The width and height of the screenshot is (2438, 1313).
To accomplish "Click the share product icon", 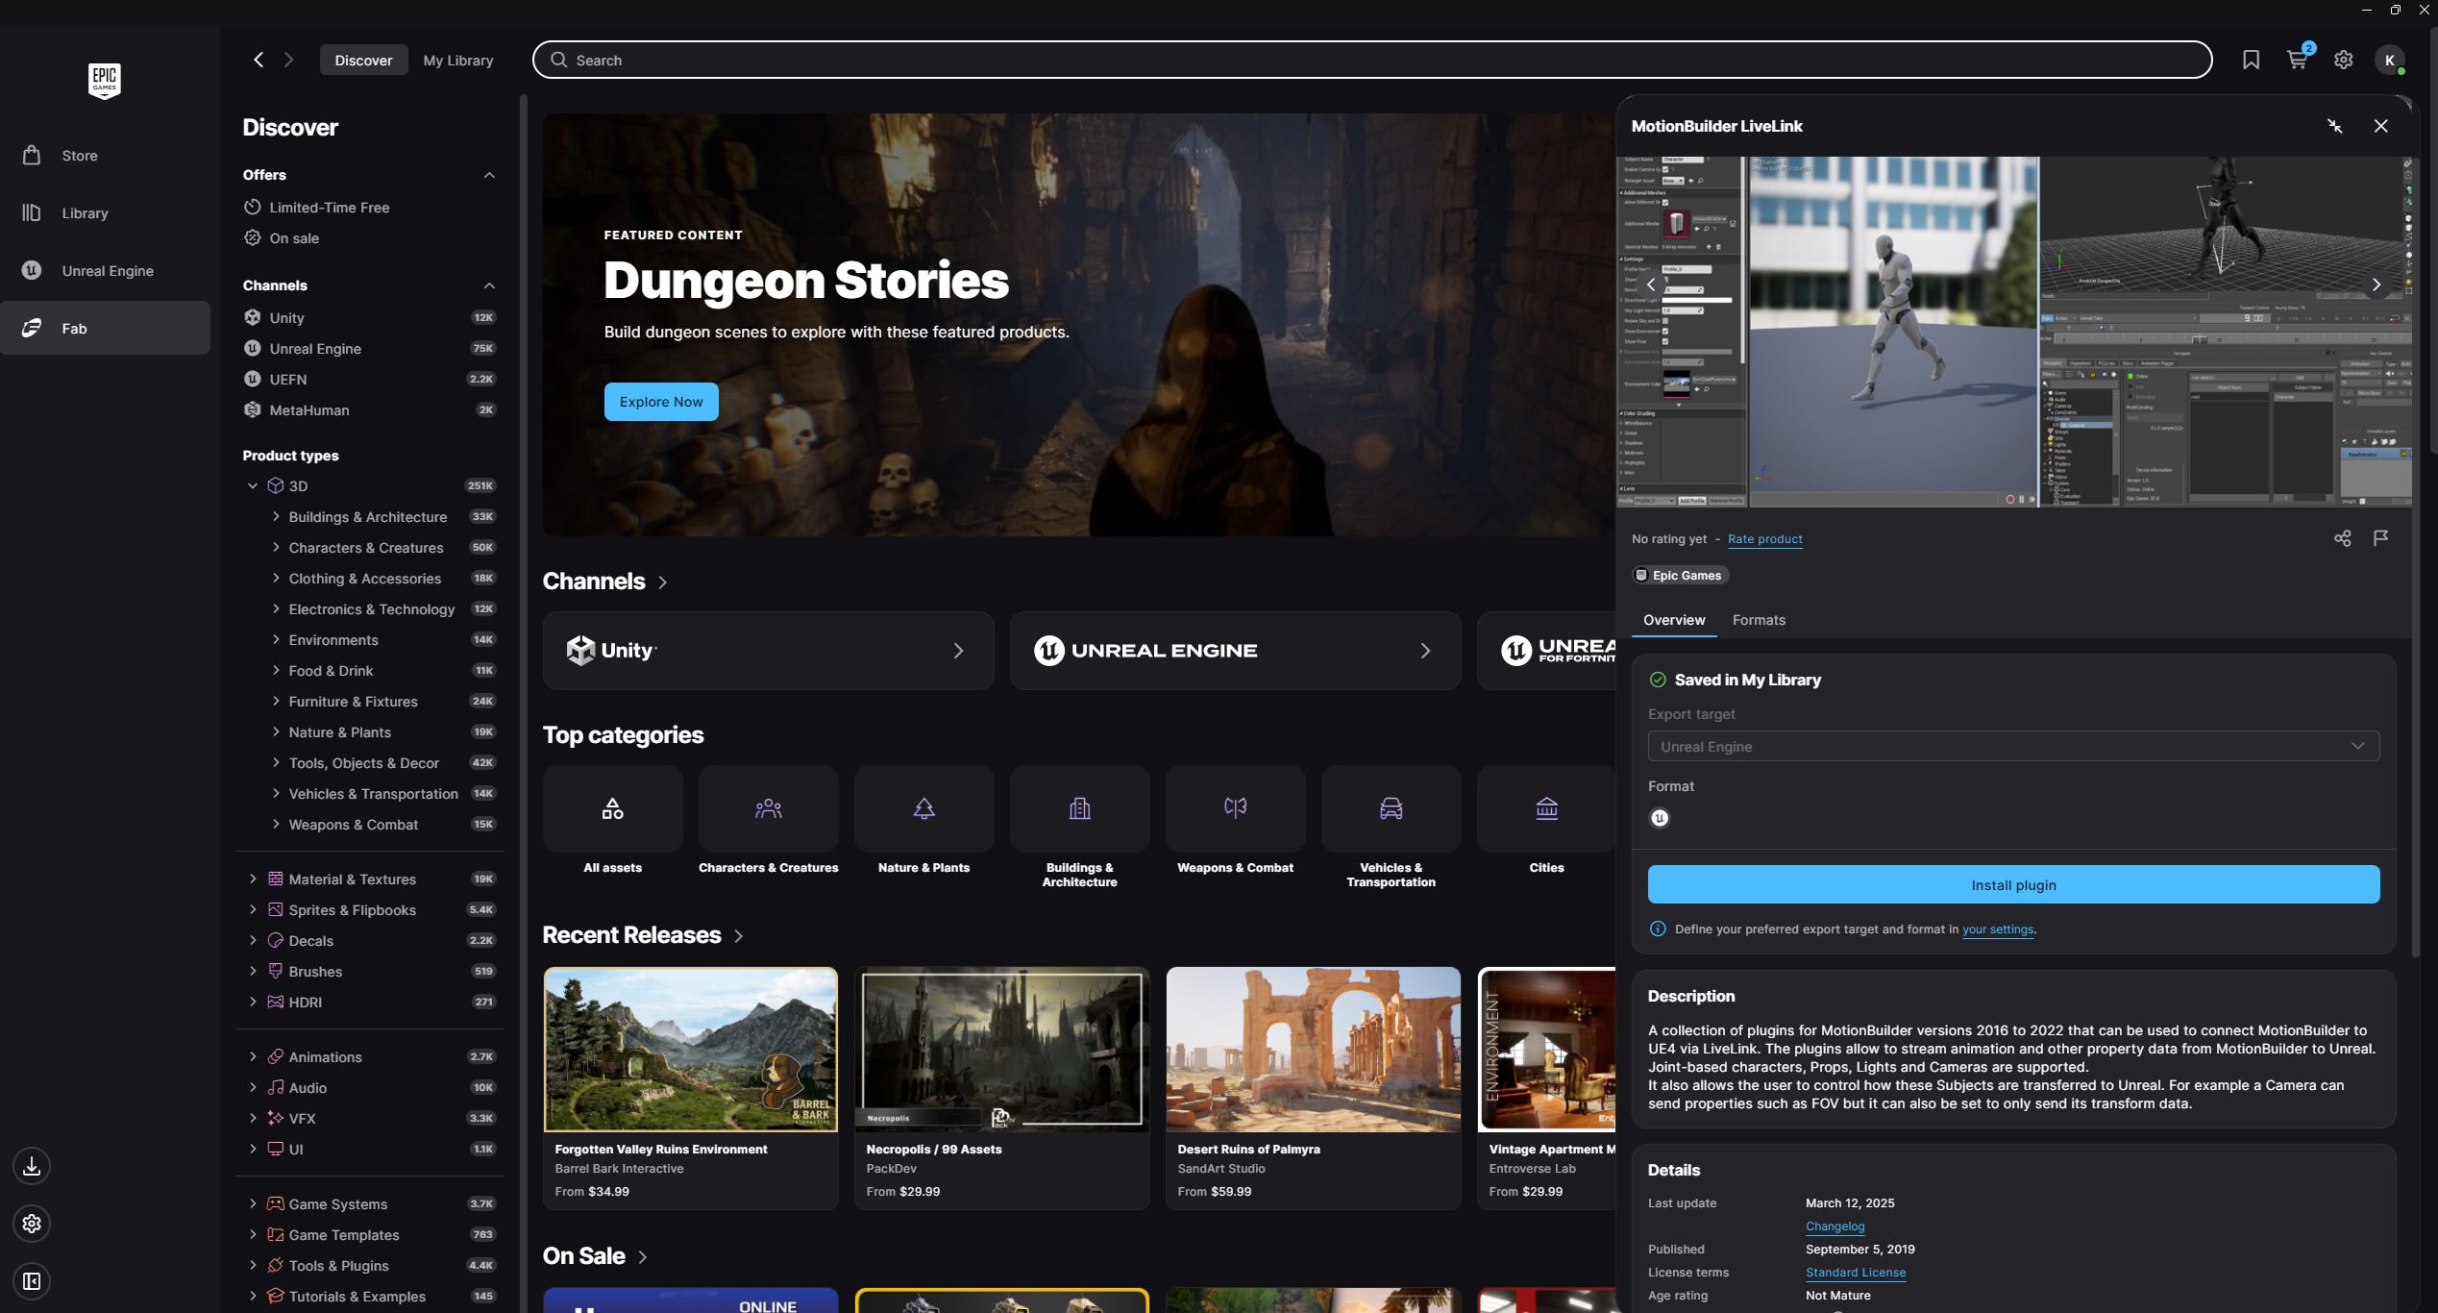I will (x=2342, y=538).
